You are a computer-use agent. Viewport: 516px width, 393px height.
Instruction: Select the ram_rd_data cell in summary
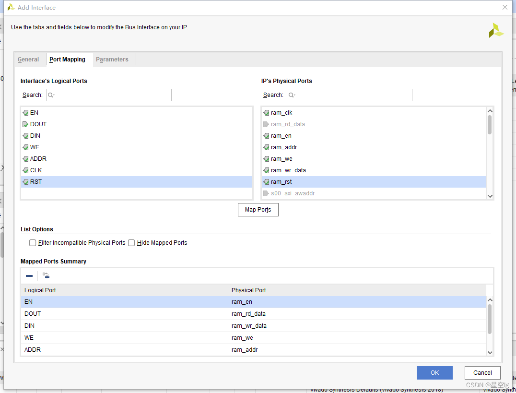click(357, 314)
